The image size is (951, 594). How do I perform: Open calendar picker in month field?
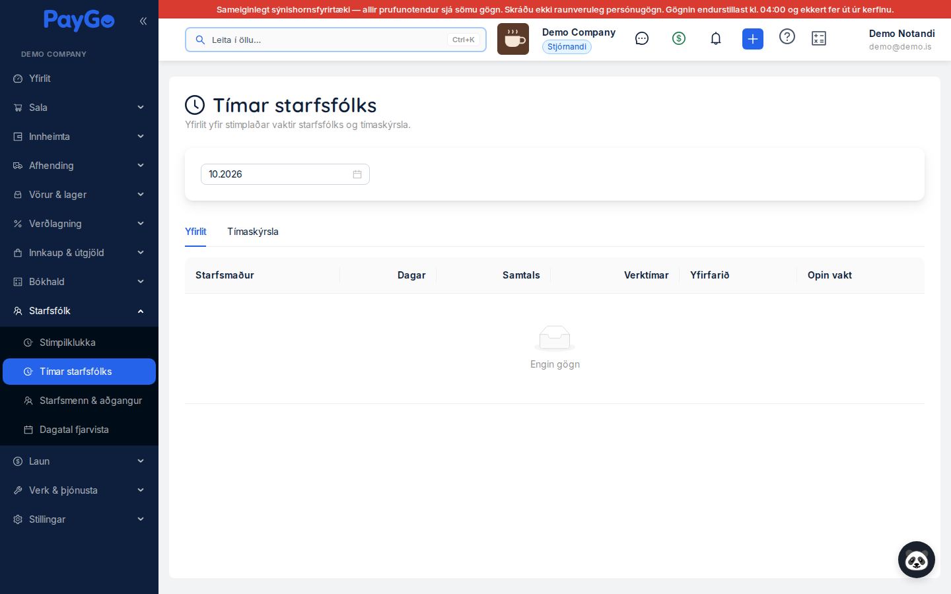(357, 174)
